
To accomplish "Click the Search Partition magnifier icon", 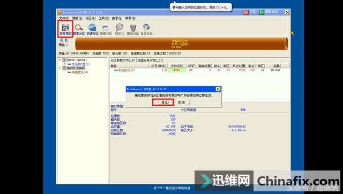I will click(79, 27).
